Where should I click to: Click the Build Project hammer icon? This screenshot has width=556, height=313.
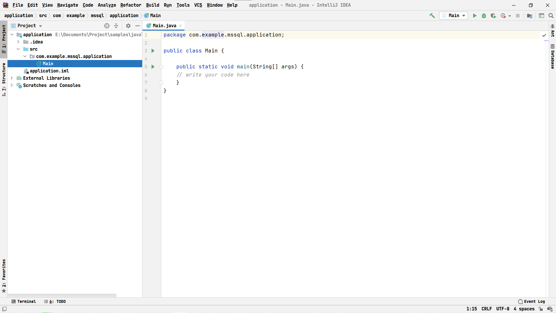tap(432, 16)
